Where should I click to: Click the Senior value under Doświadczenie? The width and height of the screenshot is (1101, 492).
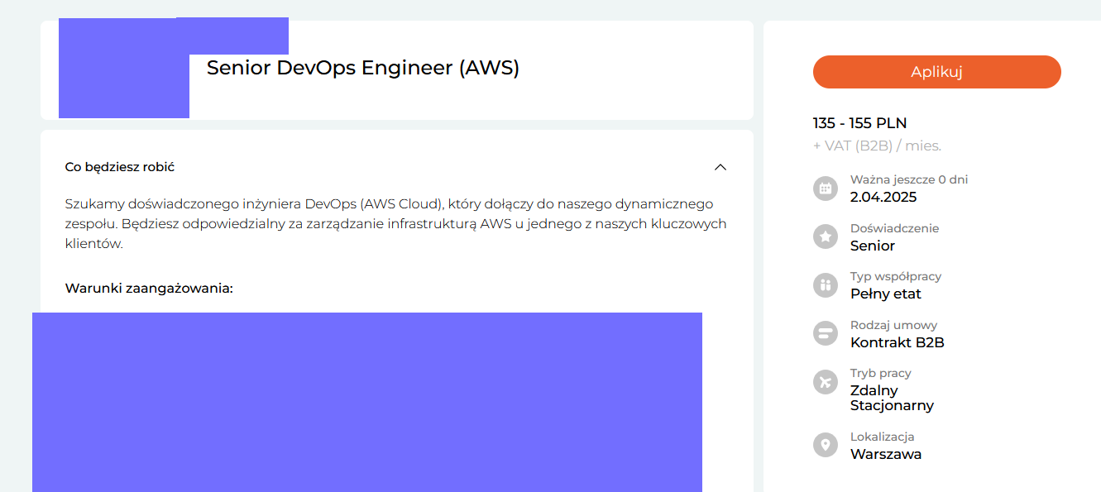pos(872,246)
